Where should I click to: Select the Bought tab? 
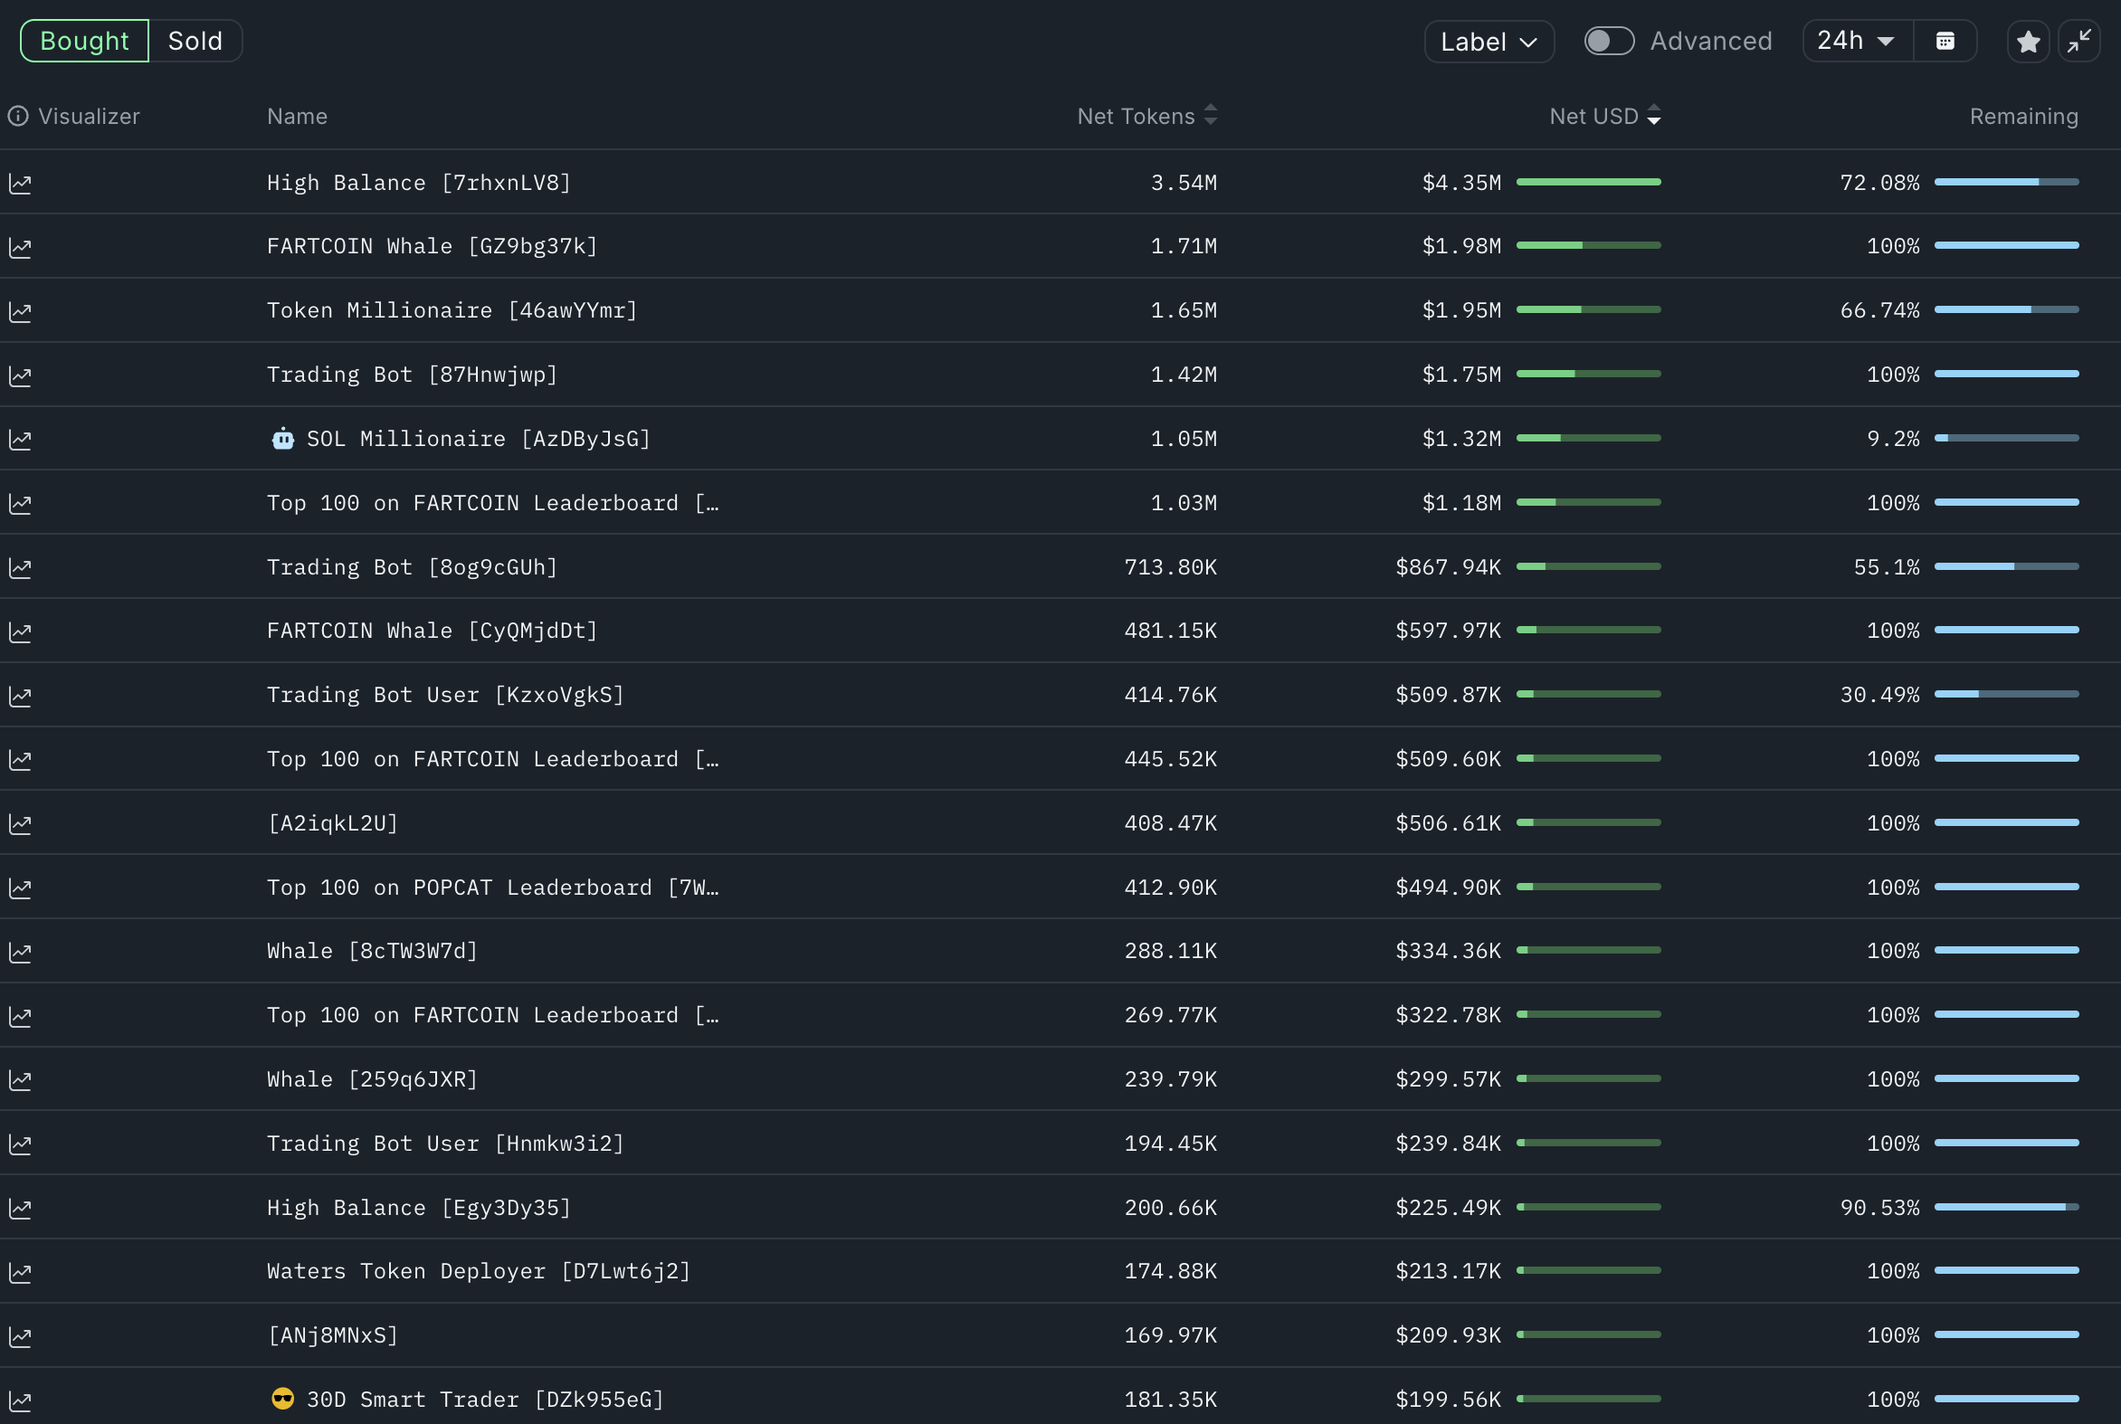point(84,42)
